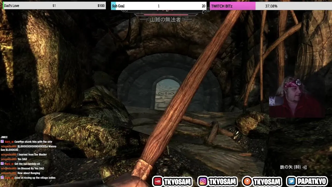The width and height of the screenshot is (332, 187).
Task: Click the 'Sub Goal' label
Action: (118, 6)
